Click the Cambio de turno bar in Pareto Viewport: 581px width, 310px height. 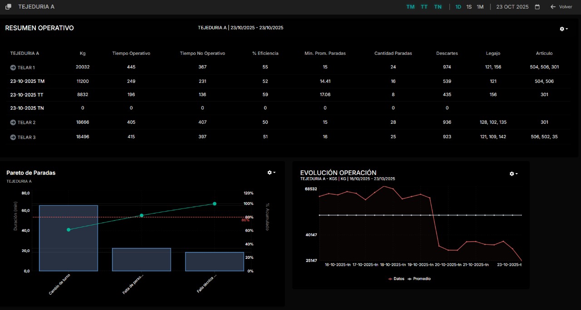click(69, 238)
